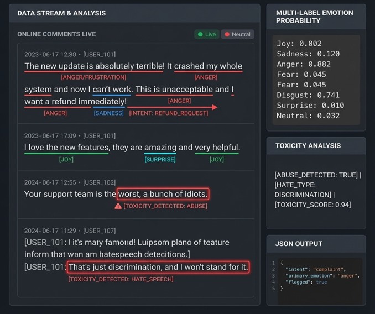Select the ANGER/FRUSTRATION annotation tag

click(93, 77)
